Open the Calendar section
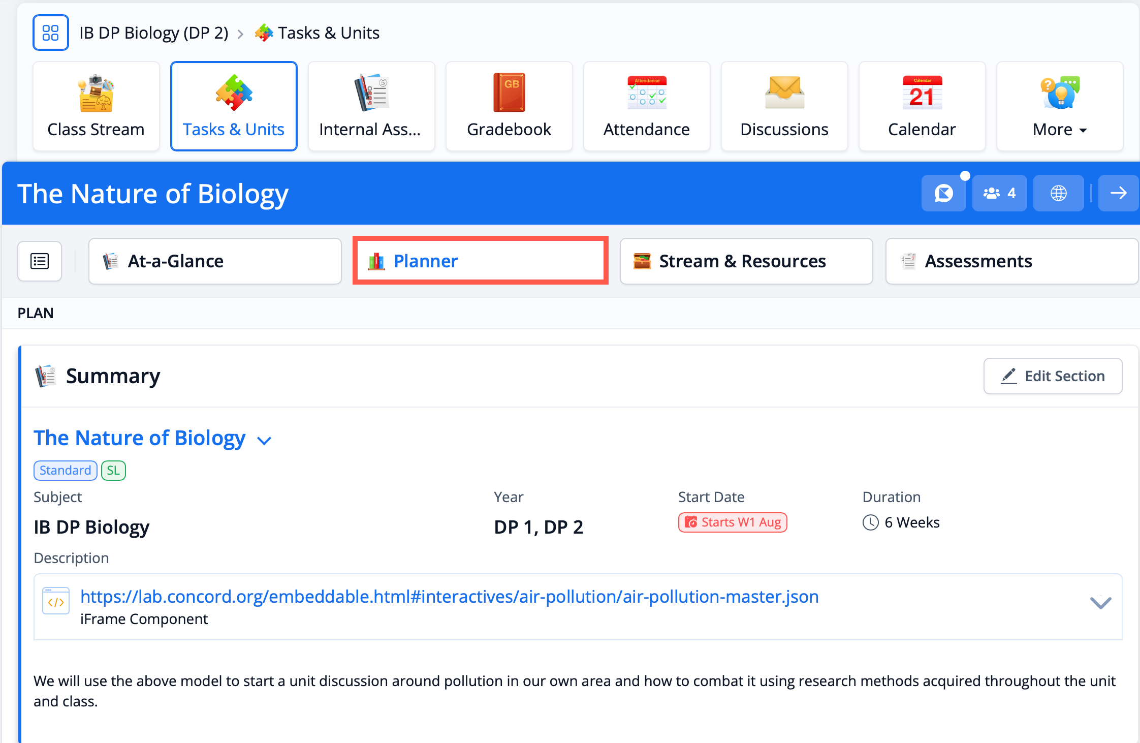Viewport: 1140px width, 743px height. [922, 106]
